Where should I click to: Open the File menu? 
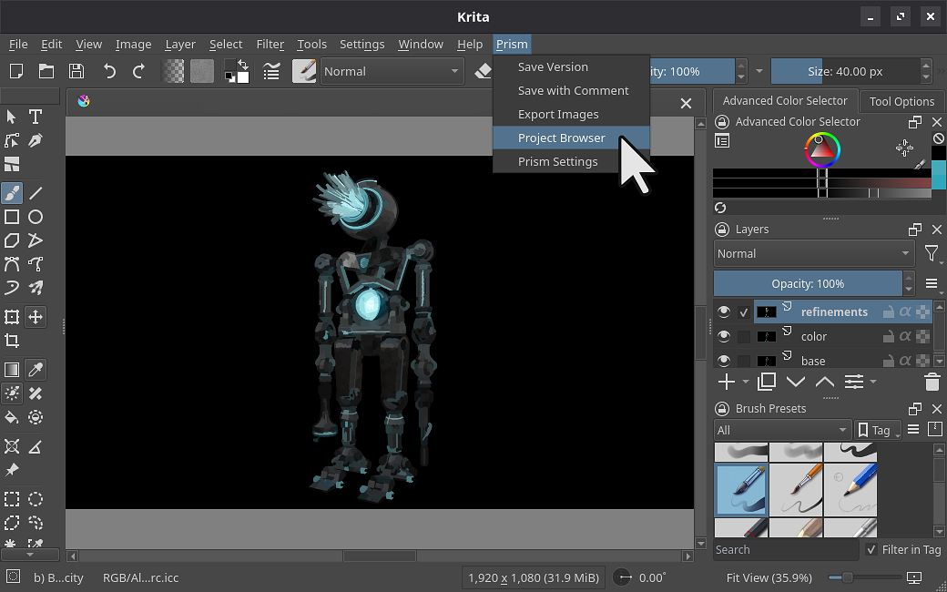coord(18,44)
